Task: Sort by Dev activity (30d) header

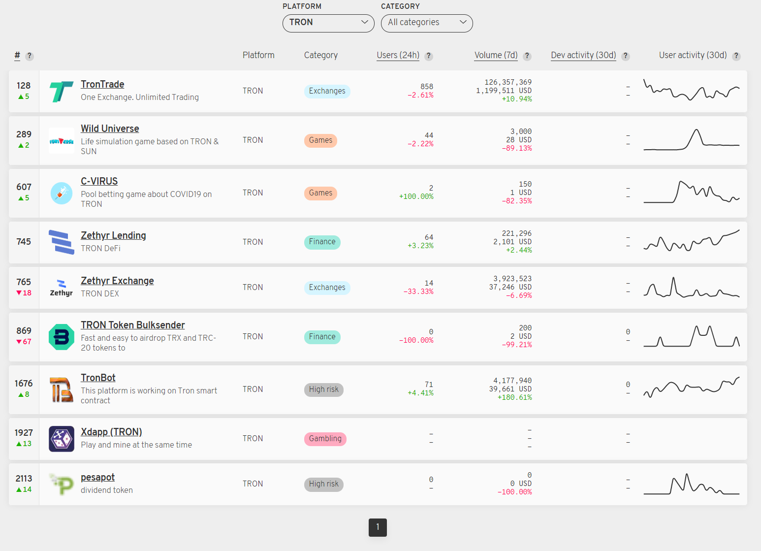Action: pos(583,55)
